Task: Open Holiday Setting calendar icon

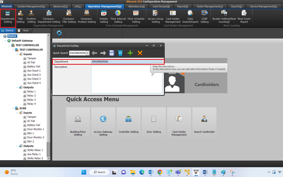Action: pyautogui.click(x=104, y=13)
